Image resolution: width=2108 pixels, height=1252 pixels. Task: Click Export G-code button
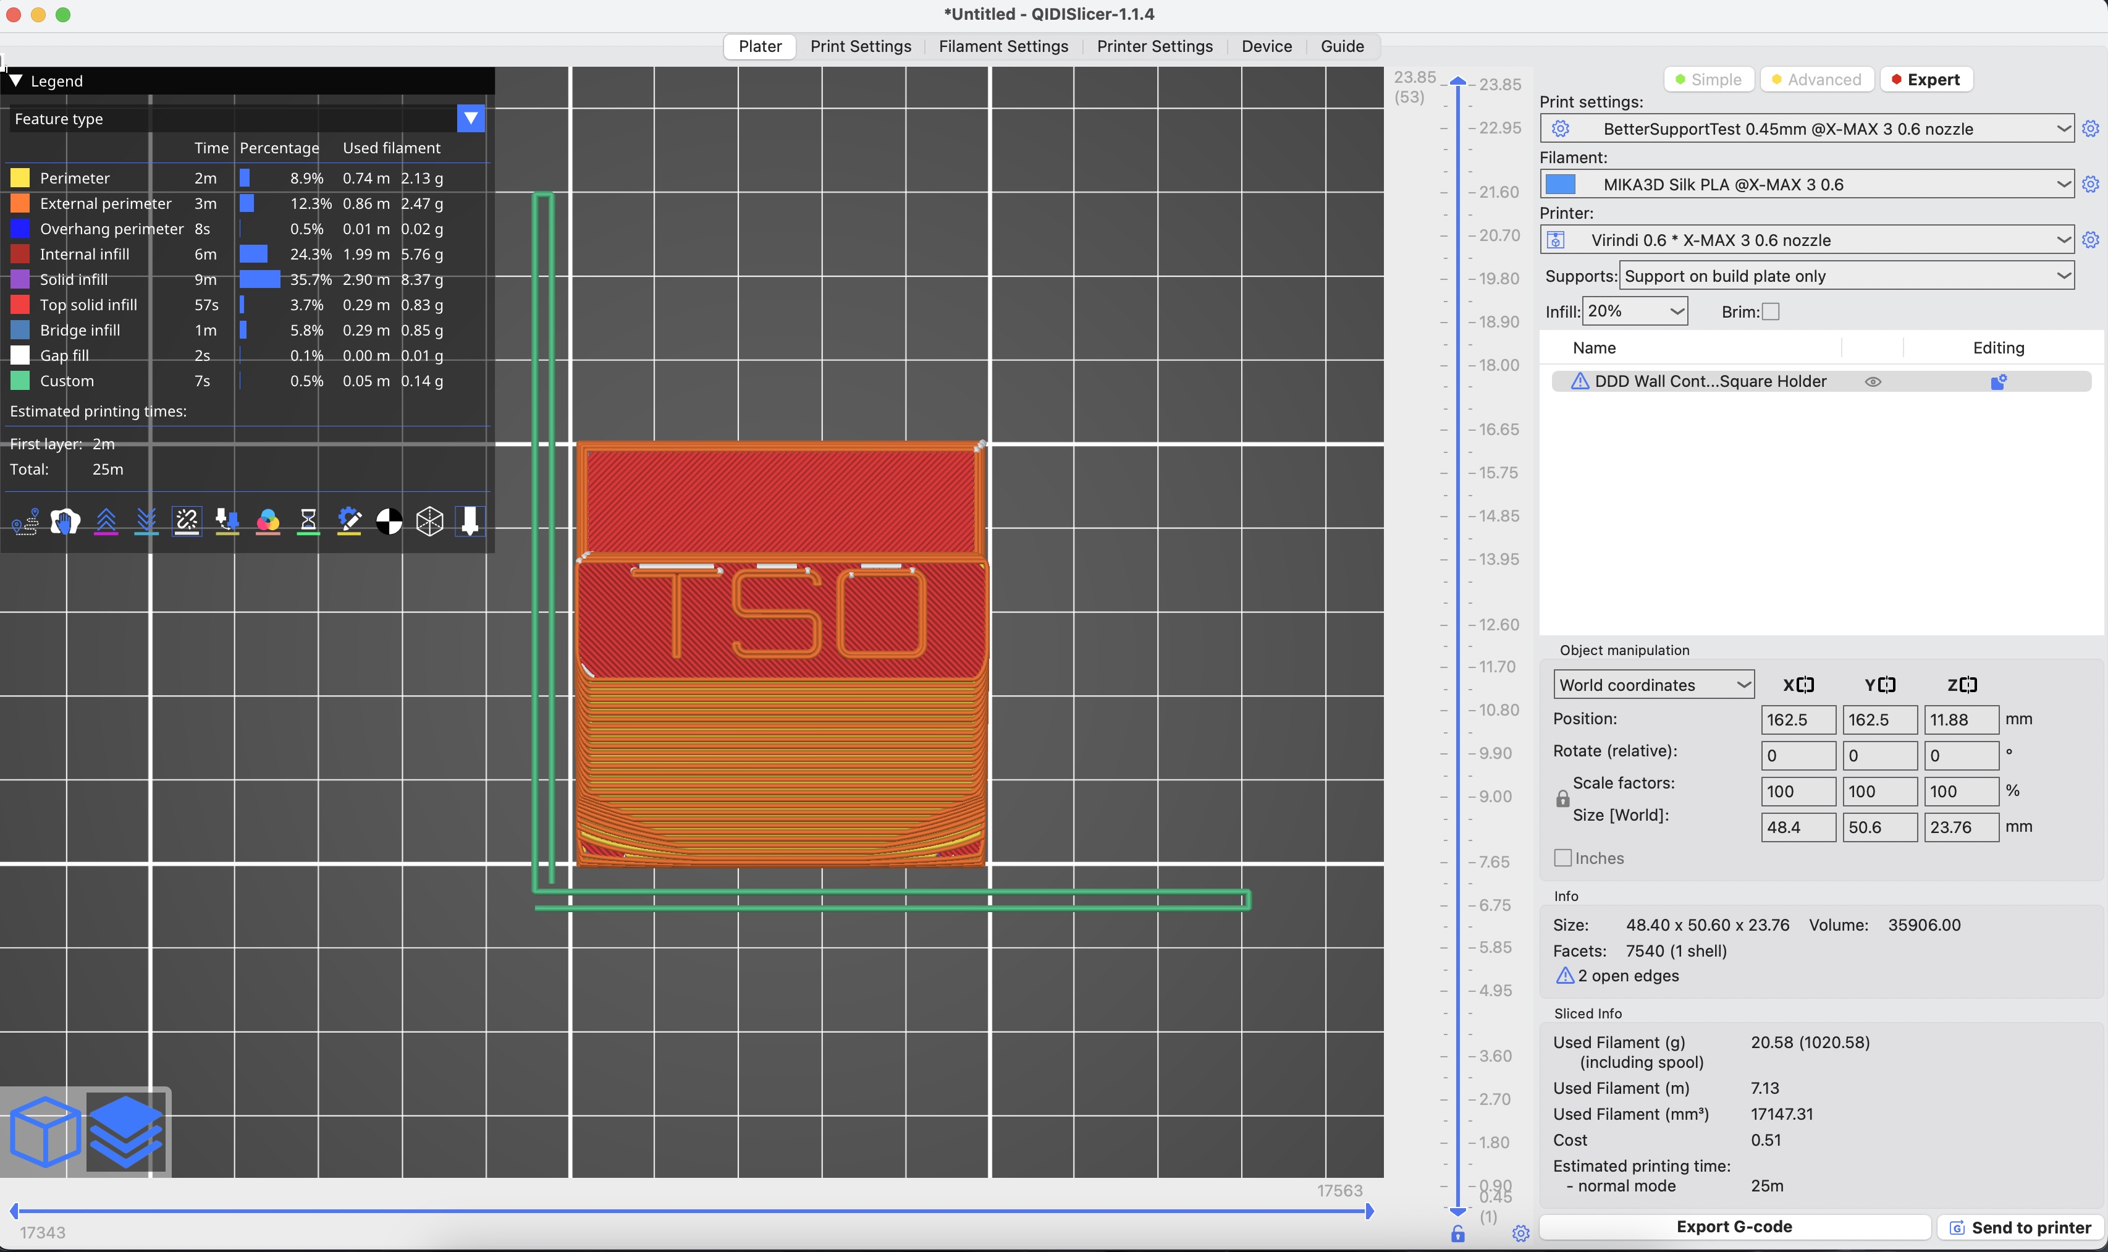(1734, 1227)
